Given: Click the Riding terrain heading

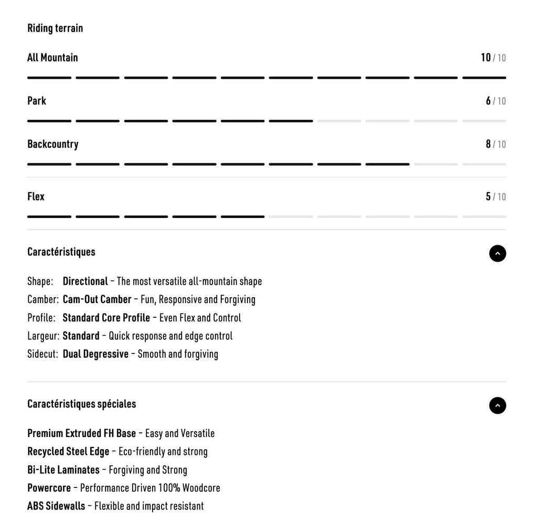Looking at the screenshot, I should pyautogui.click(x=55, y=28).
